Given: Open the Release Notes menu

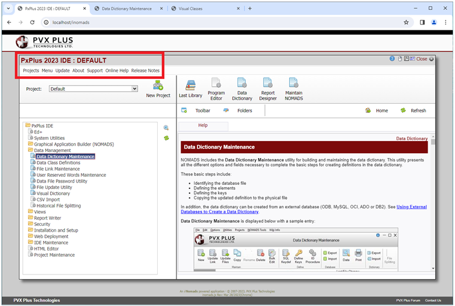Looking at the screenshot, I should point(145,71).
